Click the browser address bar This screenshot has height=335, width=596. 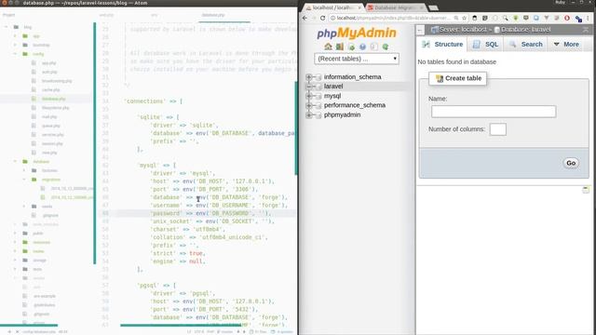(393, 18)
